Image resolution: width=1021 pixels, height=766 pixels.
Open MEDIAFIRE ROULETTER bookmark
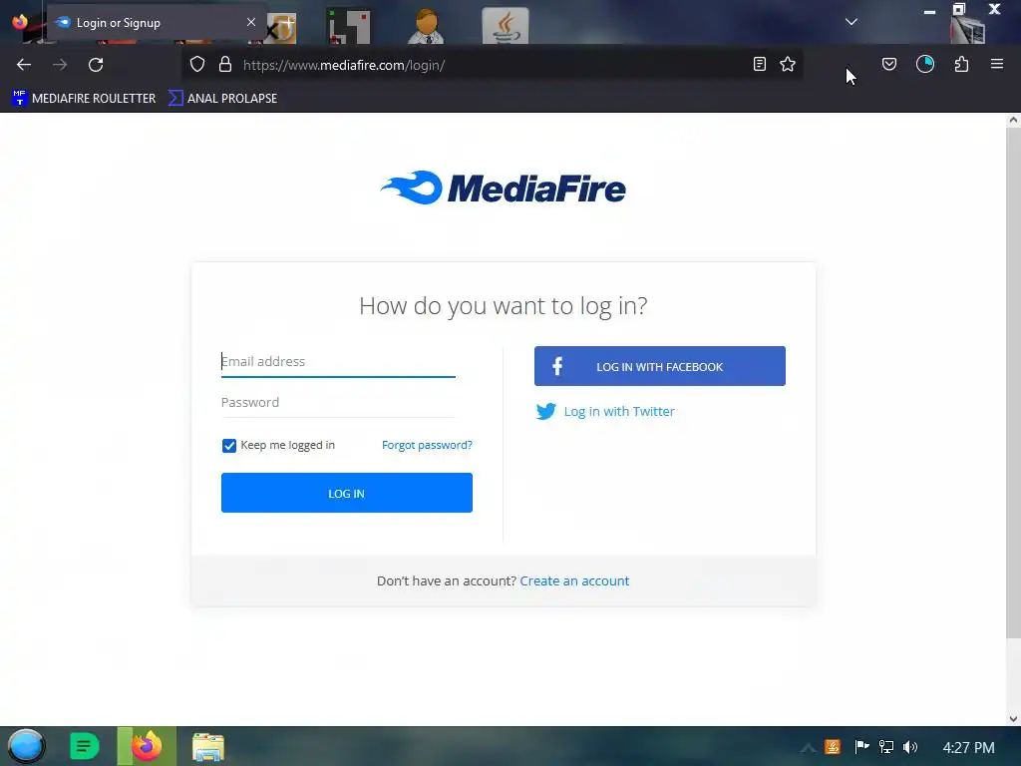[x=84, y=99]
